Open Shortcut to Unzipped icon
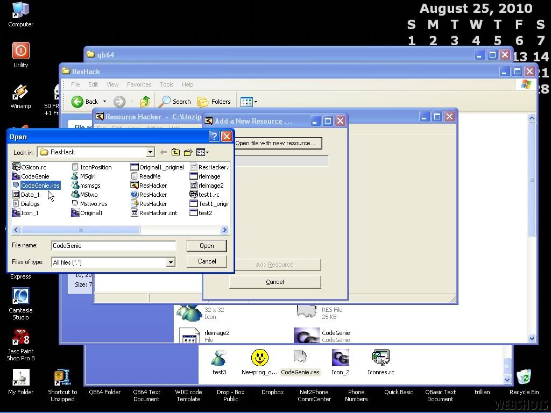This screenshot has width=551, height=413. [x=62, y=385]
